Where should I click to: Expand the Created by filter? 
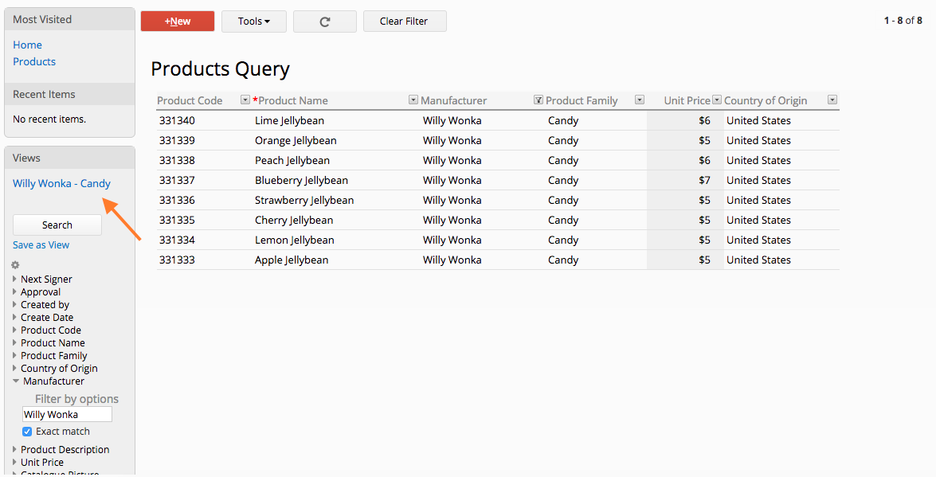[15, 304]
